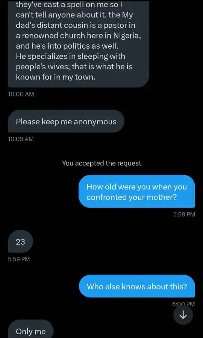This screenshot has width=203, height=338.
Task: Tap the 'How old were you' blue message
Action: pos(137,192)
